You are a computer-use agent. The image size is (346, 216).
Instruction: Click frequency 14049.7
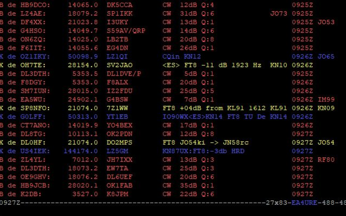[83, 31]
